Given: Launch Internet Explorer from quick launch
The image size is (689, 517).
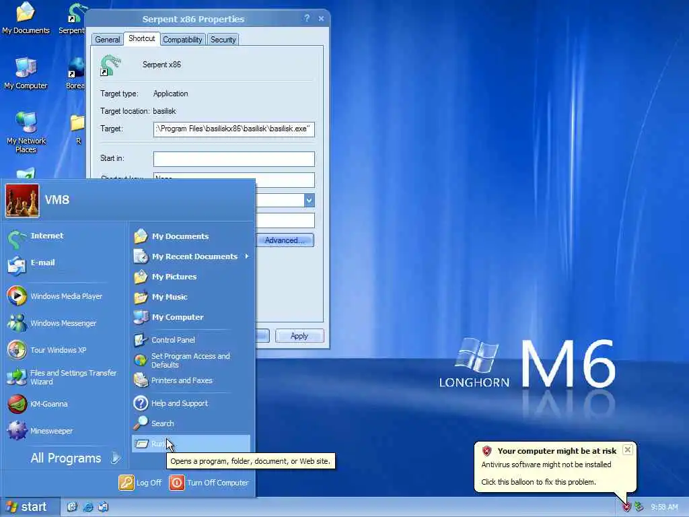Looking at the screenshot, I should [x=88, y=507].
